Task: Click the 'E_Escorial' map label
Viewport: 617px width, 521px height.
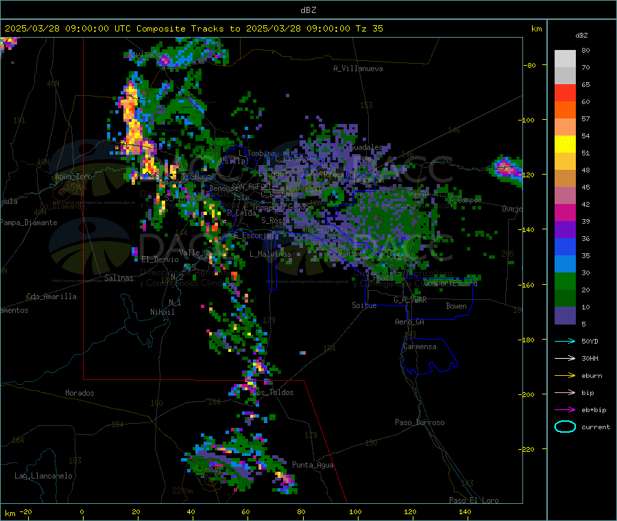Action: (x=254, y=236)
